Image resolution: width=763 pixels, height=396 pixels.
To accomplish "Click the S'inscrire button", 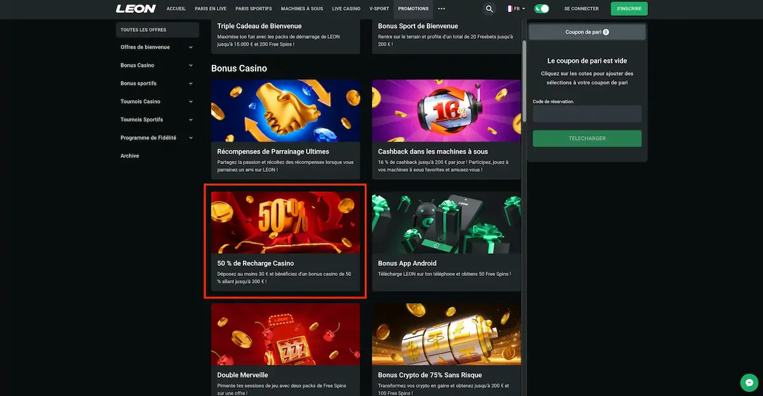I will pyautogui.click(x=629, y=9).
